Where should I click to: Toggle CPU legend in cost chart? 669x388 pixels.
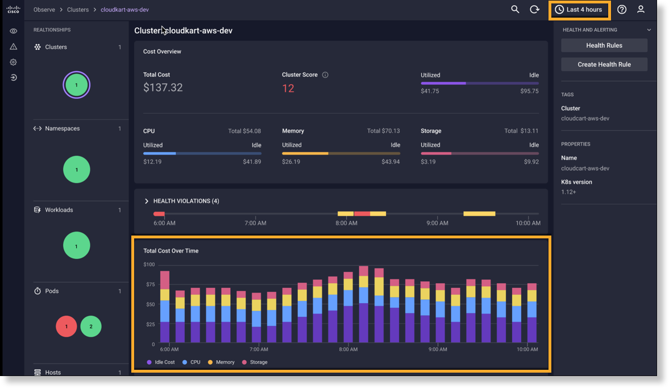(191, 362)
